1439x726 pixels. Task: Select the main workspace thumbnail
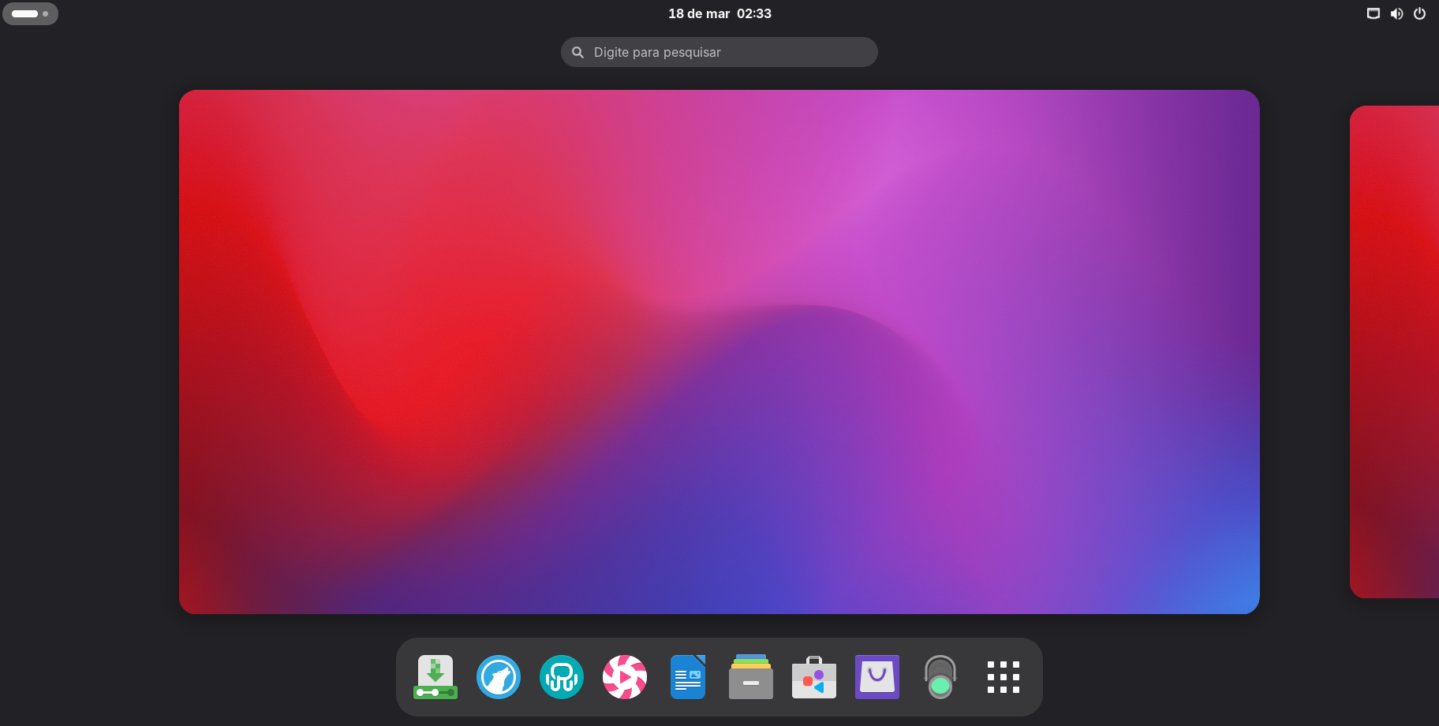pos(719,352)
